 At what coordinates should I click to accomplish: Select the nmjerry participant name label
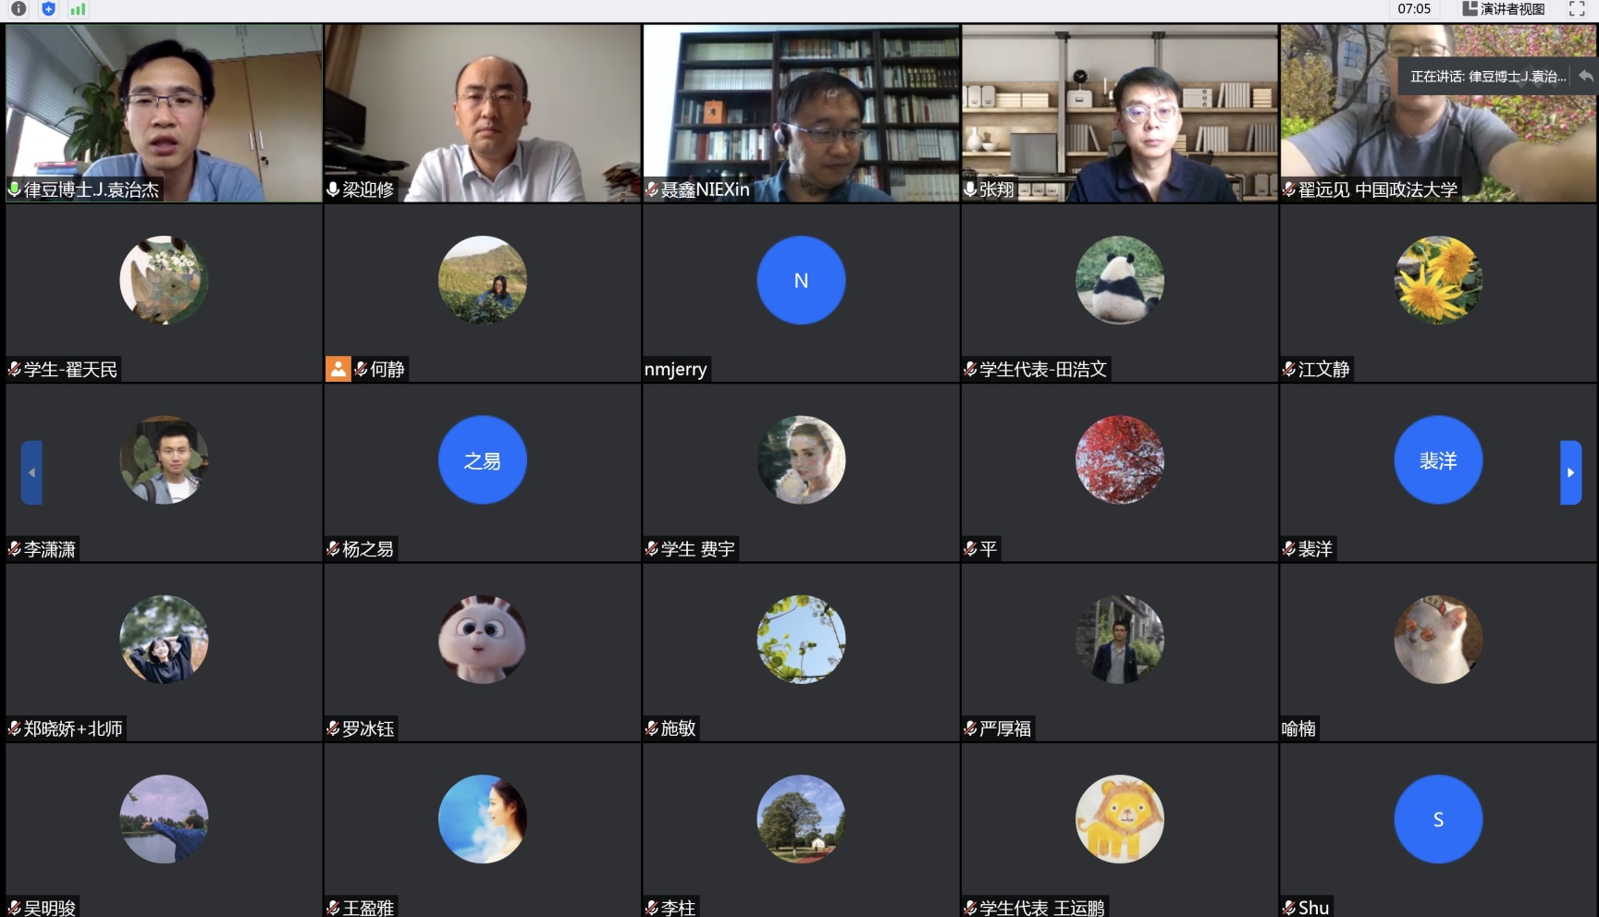coord(676,370)
